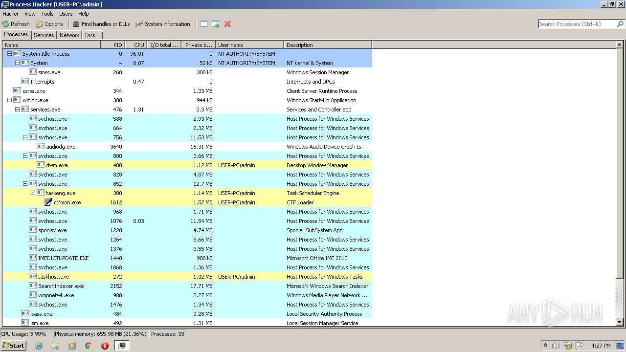Screen dimensions: 626x352
Task: Sort by the PID column header
Action: tap(112, 45)
